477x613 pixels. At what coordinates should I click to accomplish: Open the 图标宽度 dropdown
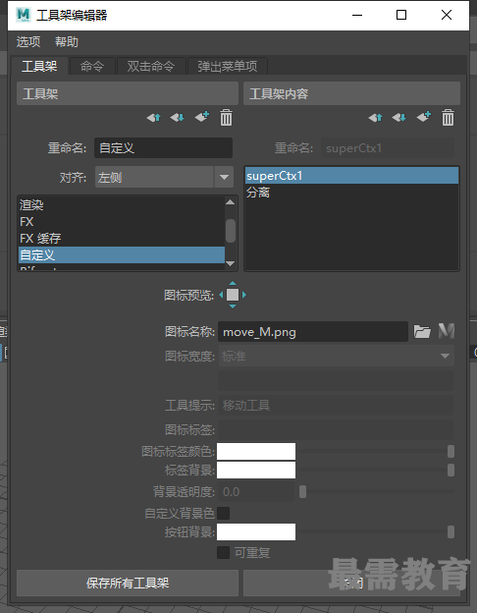pyautogui.click(x=337, y=357)
